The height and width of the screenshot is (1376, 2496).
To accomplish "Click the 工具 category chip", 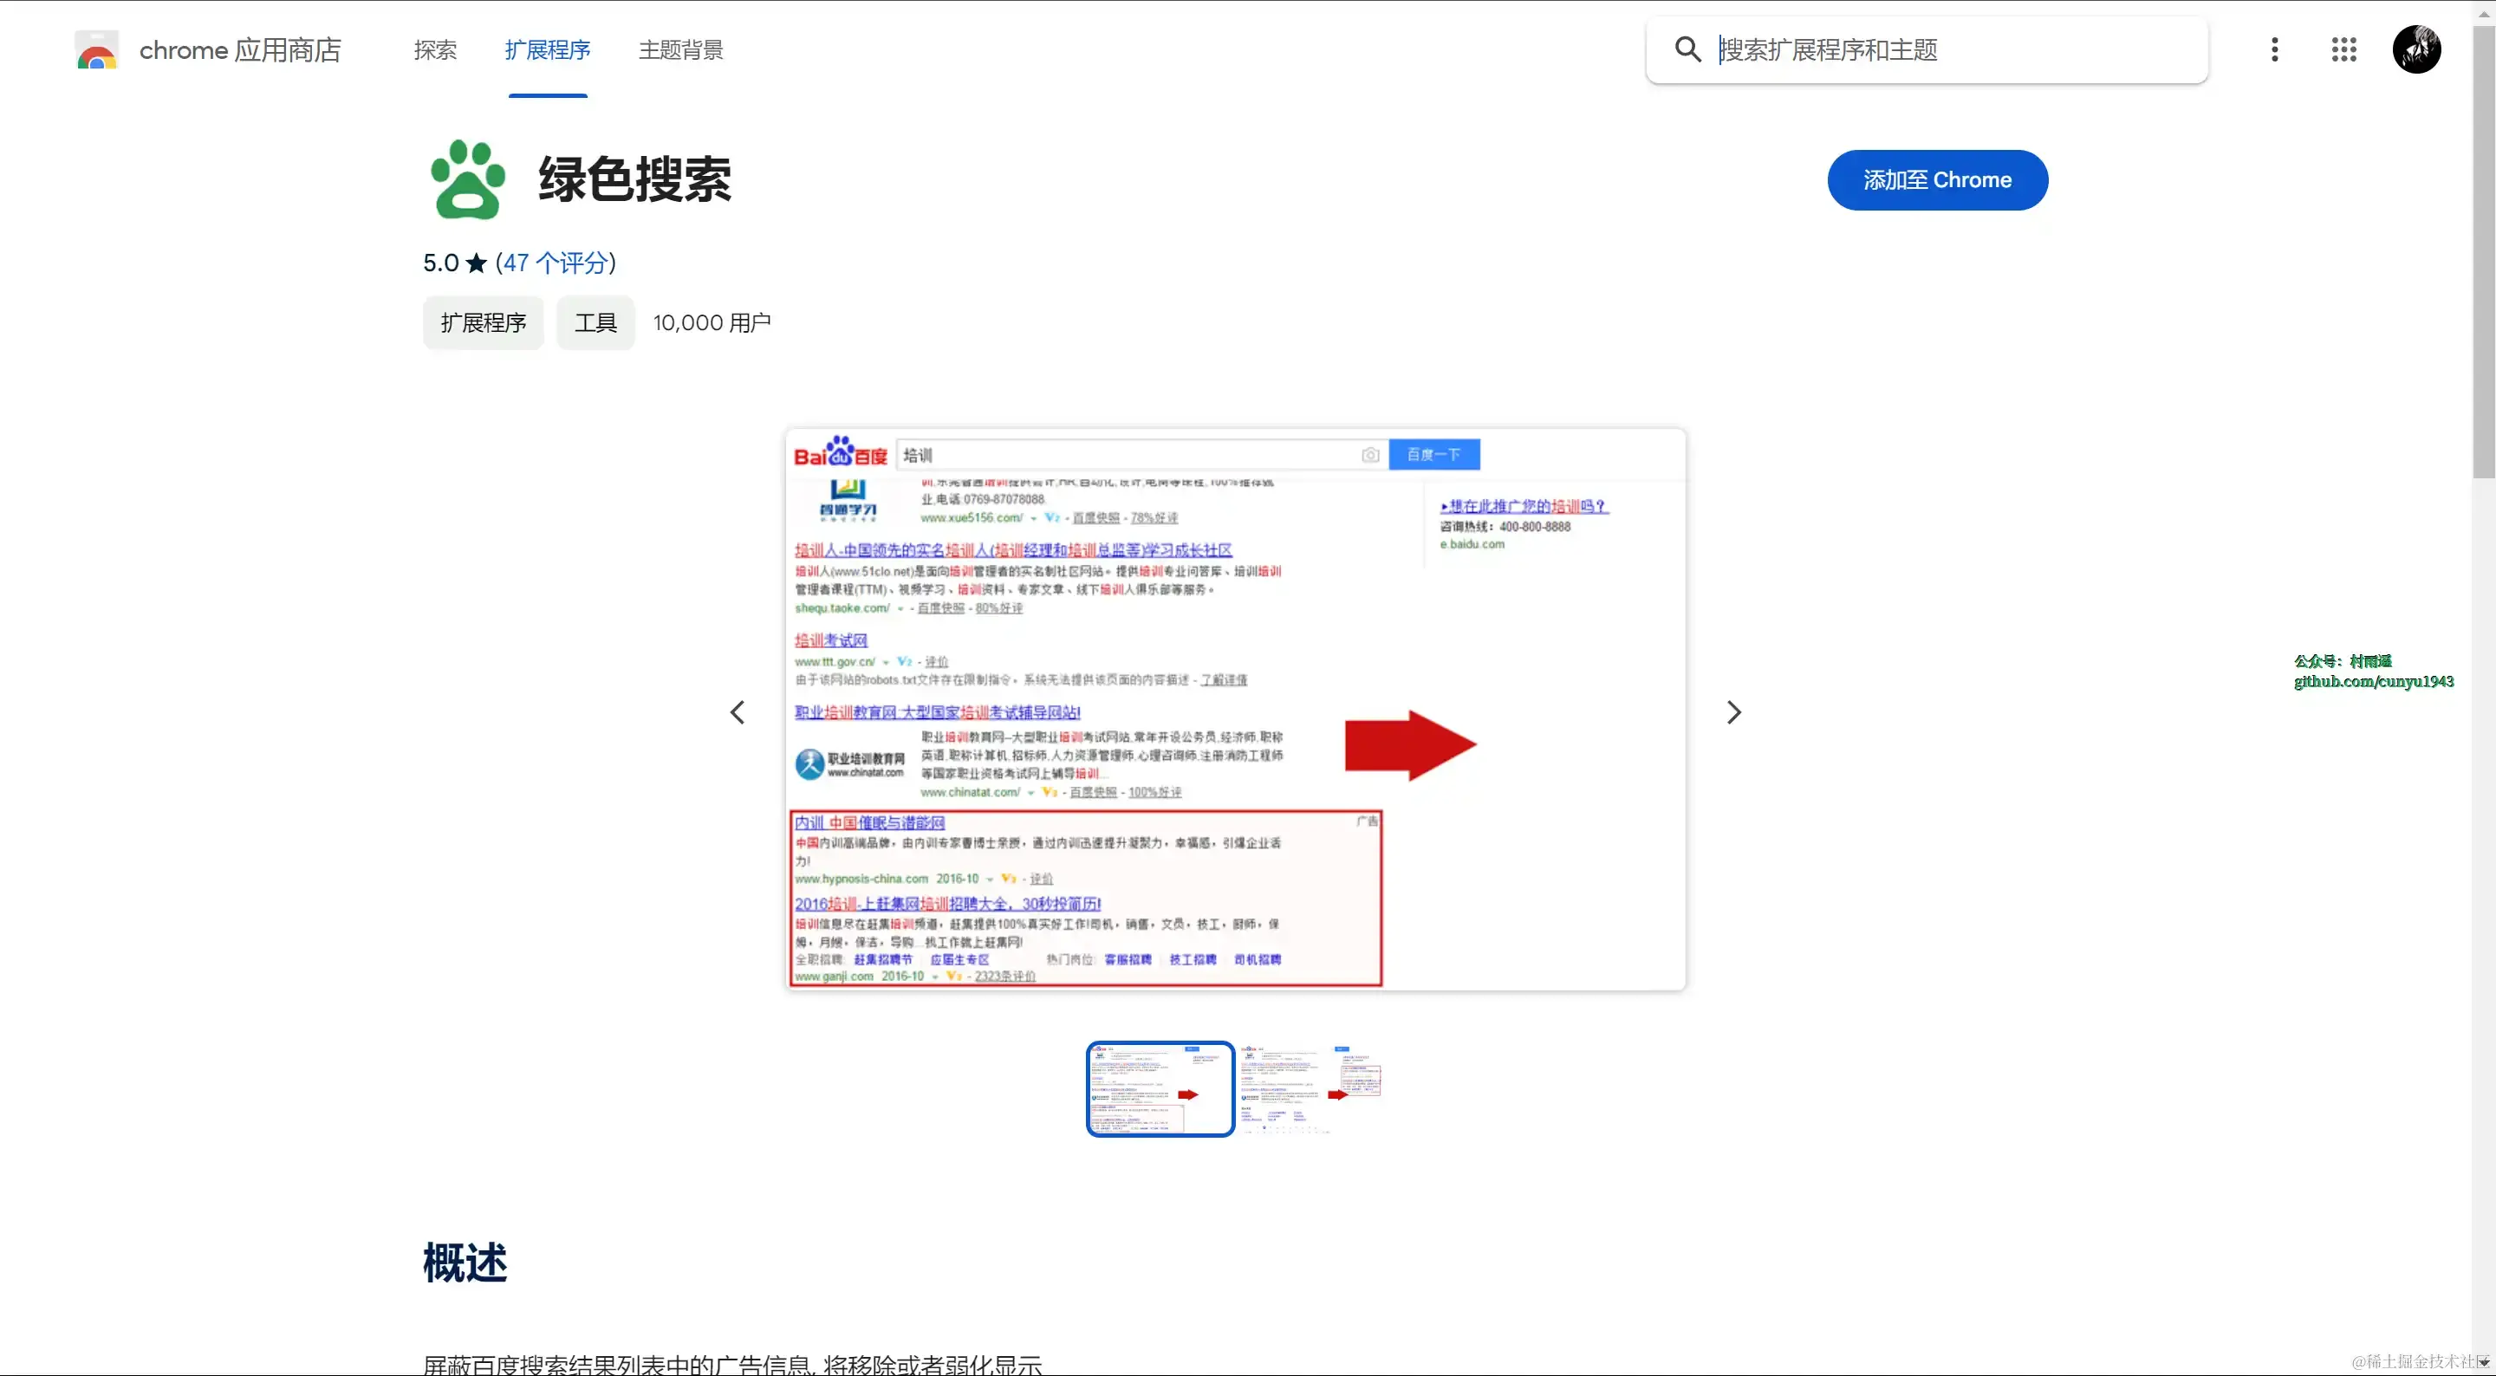I will pyautogui.click(x=595, y=322).
